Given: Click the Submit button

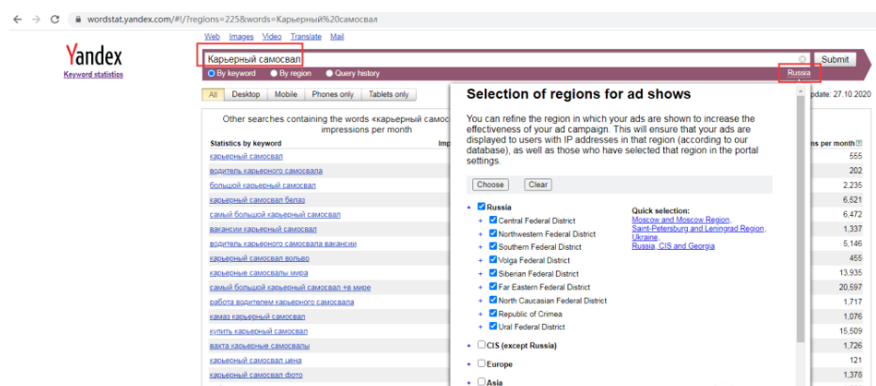Looking at the screenshot, I should click(835, 59).
